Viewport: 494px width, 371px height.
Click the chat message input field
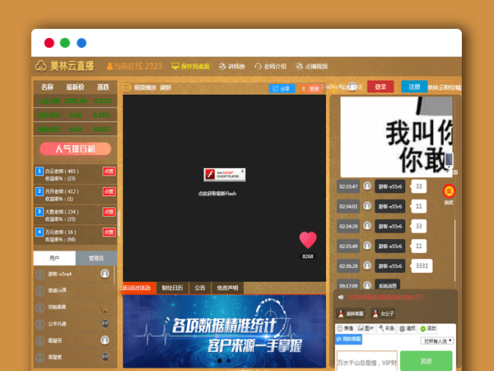click(367, 362)
